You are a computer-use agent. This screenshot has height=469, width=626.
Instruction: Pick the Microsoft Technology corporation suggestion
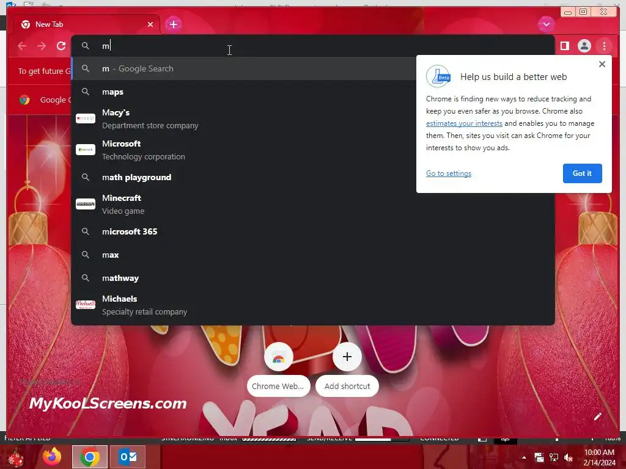[x=243, y=150]
